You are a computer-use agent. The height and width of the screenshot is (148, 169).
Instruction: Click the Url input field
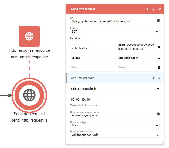coord(111,21)
